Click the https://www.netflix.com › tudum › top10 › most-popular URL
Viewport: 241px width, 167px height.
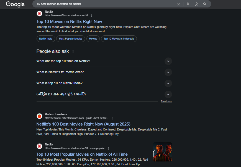(x=75, y=148)
